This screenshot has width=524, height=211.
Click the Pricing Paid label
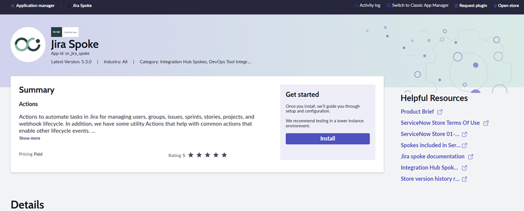pyautogui.click(x=31, y=154)
